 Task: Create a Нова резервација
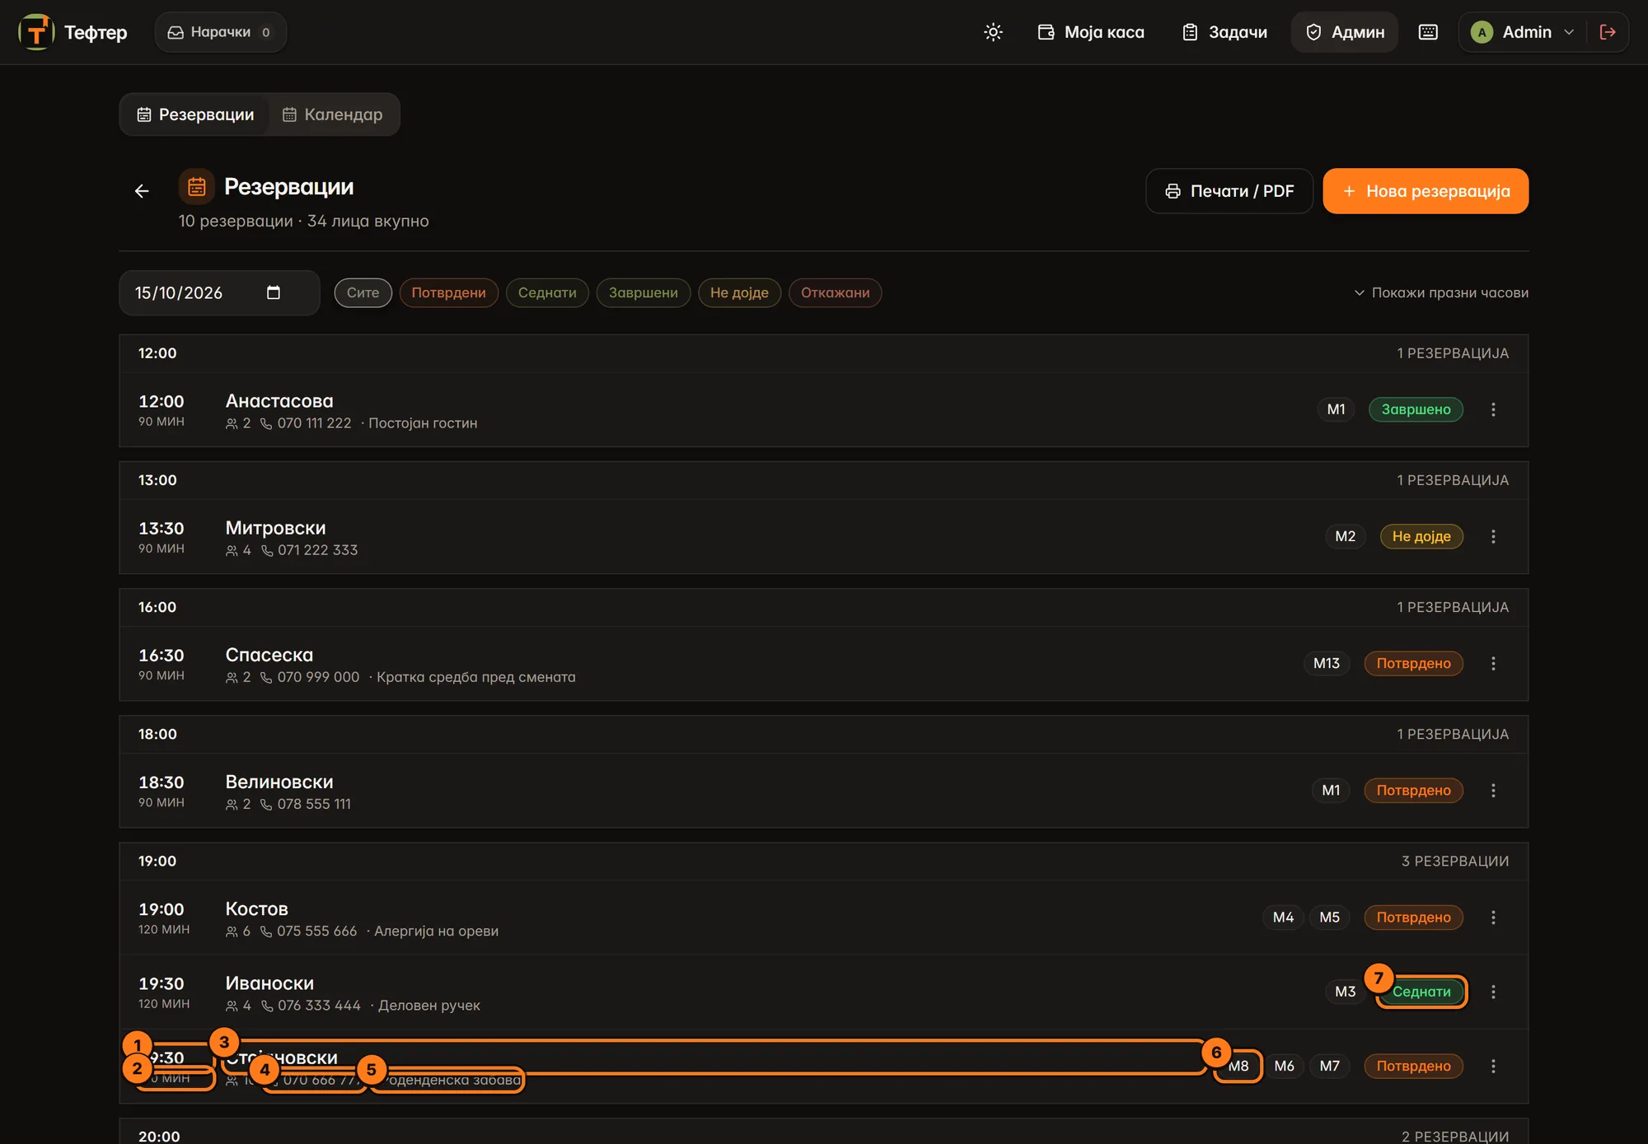(x=1426, y=191)
